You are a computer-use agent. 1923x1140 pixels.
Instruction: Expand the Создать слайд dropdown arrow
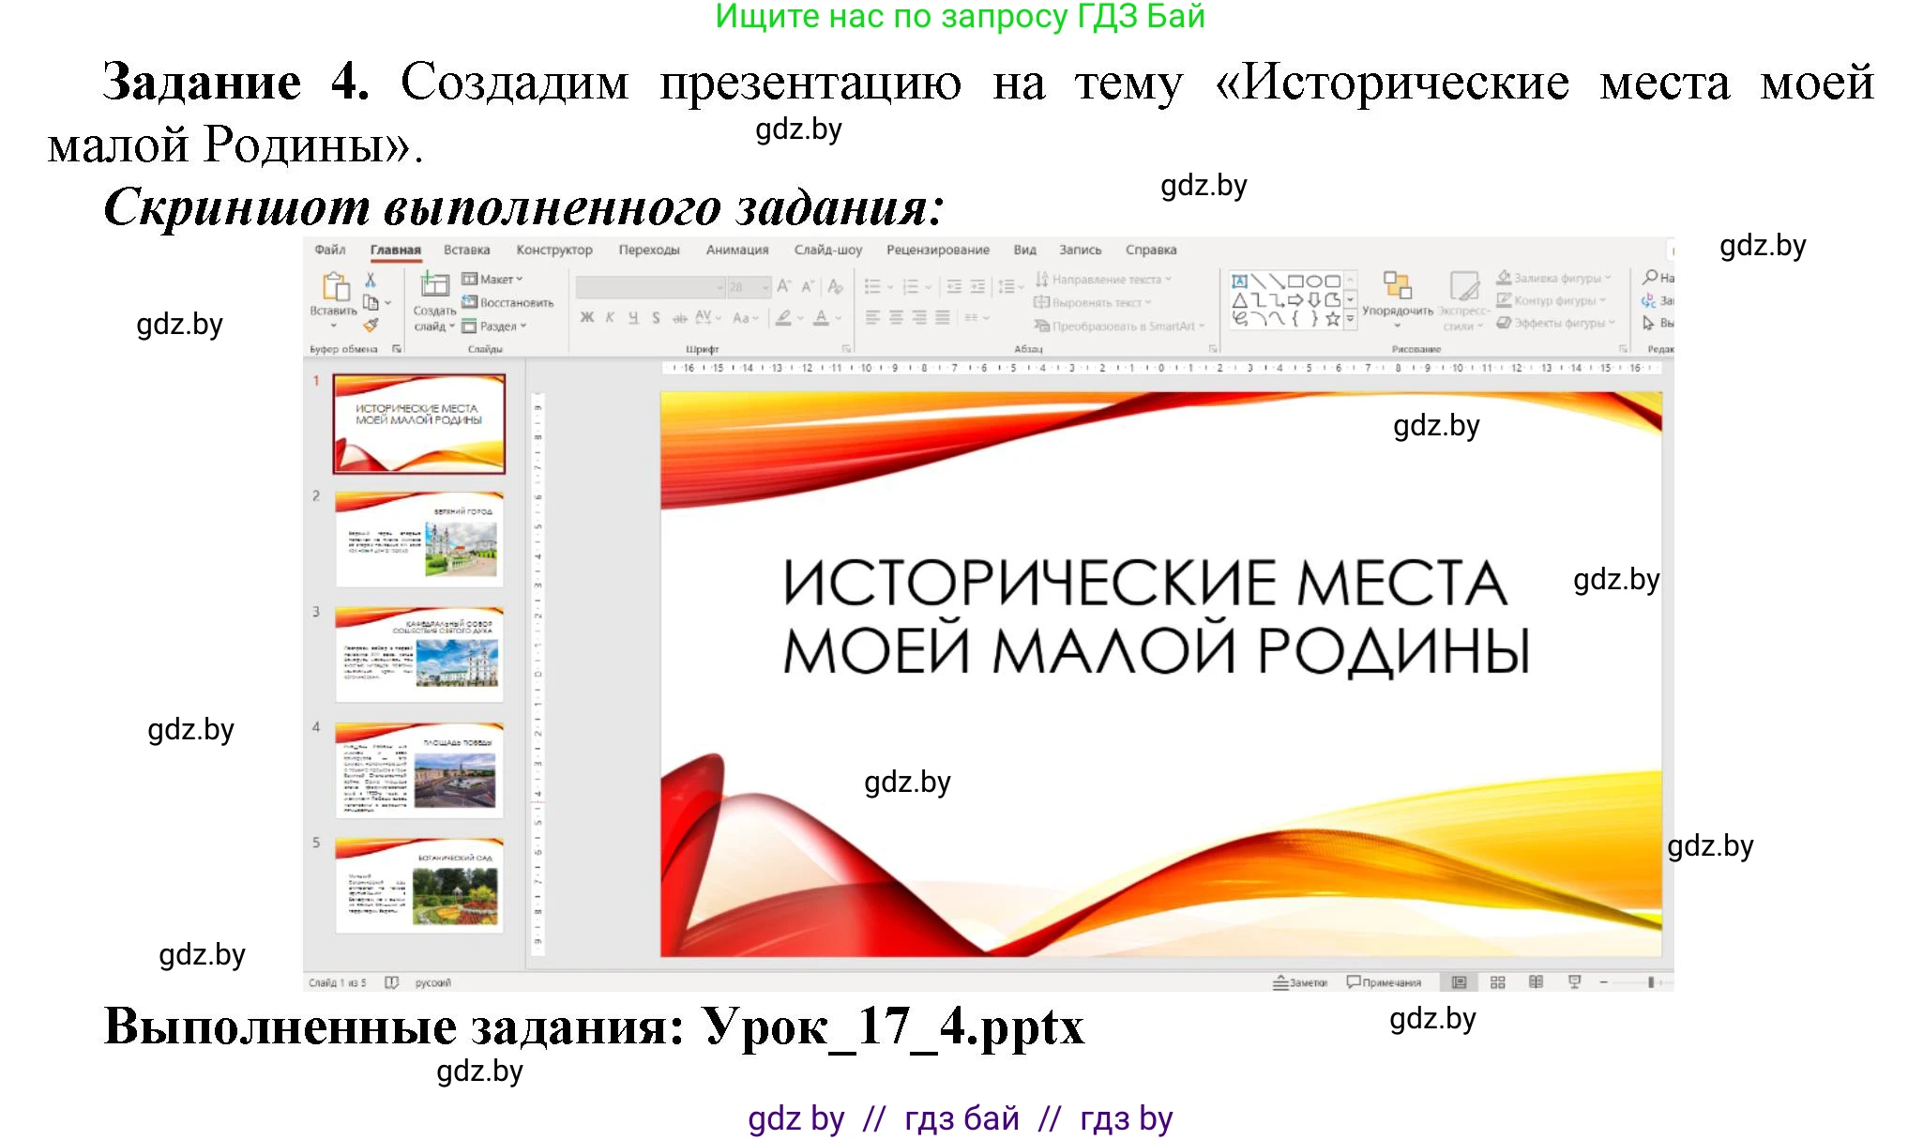tap(450, 326)
